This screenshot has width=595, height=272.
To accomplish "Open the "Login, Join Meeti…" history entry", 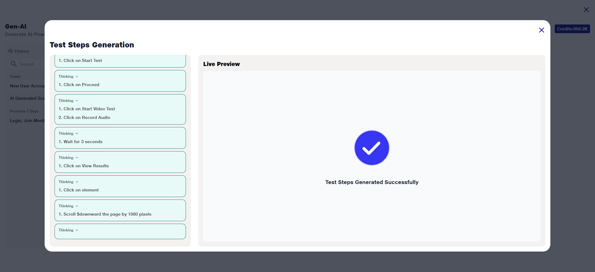I will click(27, 121).
